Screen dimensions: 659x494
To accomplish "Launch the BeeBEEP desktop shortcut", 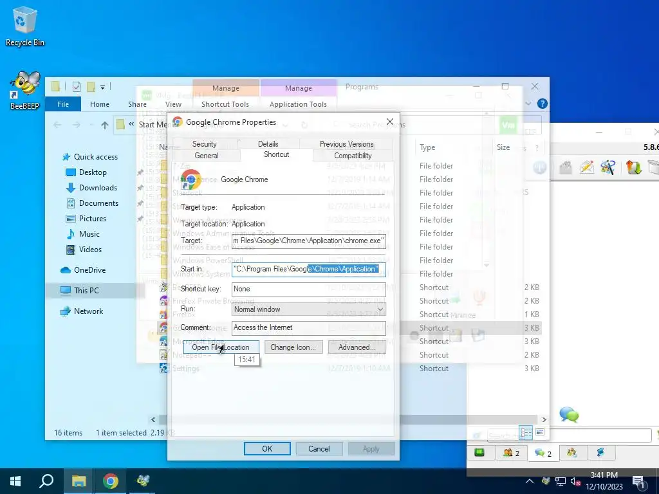I will click(x=24, y=90).
